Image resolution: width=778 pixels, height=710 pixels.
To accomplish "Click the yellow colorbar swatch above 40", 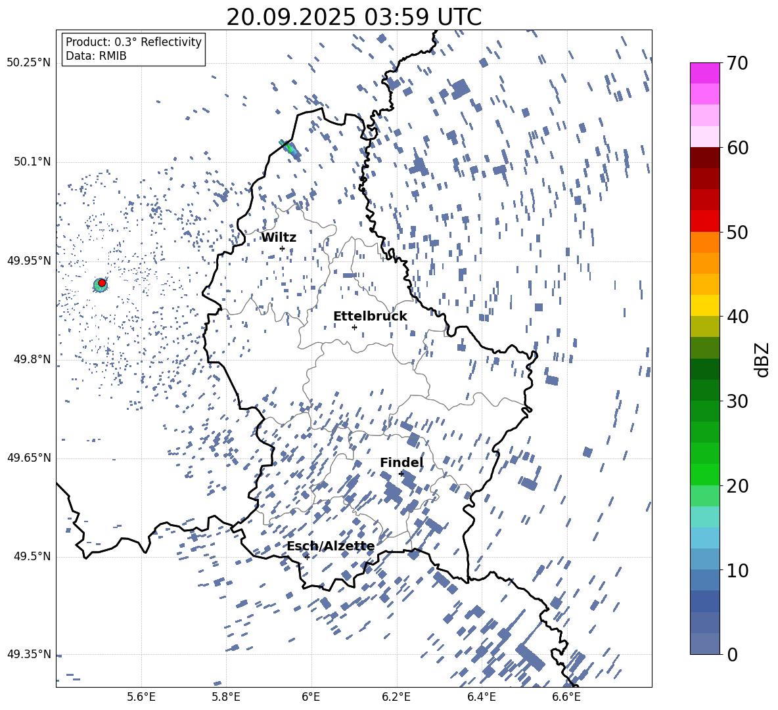I will tap(704, 305).
